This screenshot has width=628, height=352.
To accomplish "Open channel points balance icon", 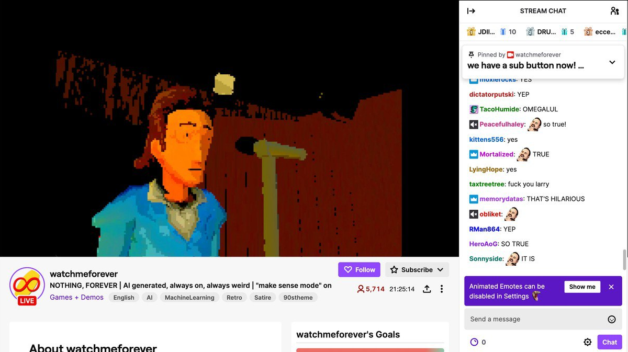I will coord(474,342).
